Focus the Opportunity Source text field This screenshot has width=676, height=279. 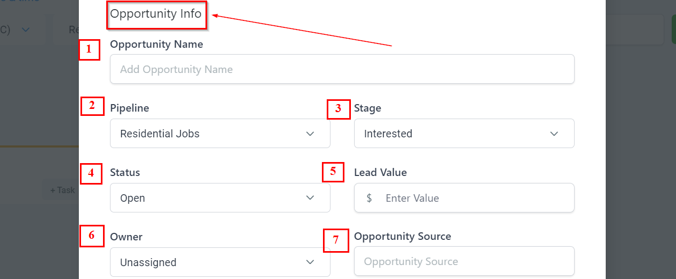coord(464,262)
